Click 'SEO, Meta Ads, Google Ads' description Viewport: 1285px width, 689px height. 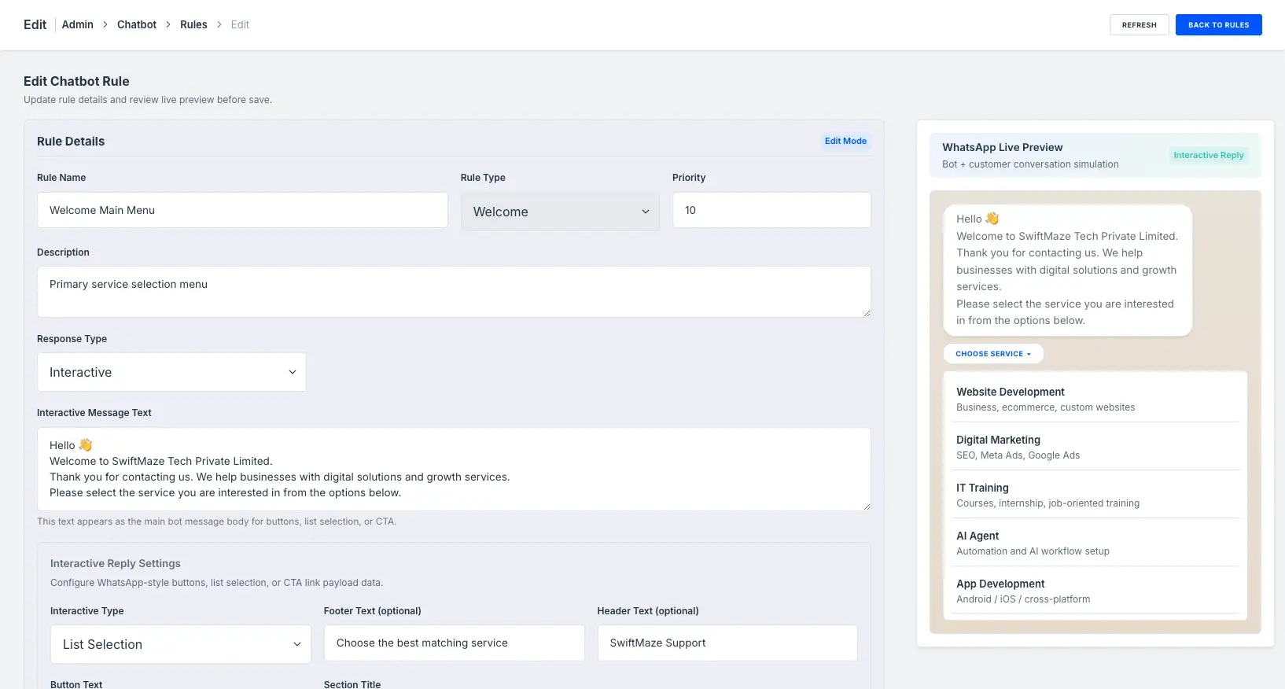click(1018, 455)
